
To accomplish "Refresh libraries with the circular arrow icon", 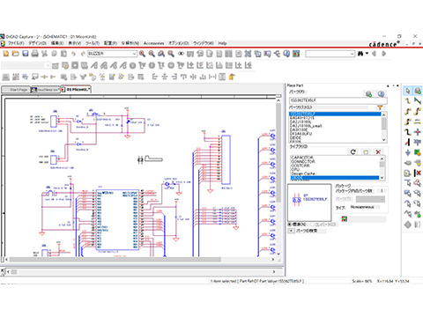I will [x=353, y=151].
